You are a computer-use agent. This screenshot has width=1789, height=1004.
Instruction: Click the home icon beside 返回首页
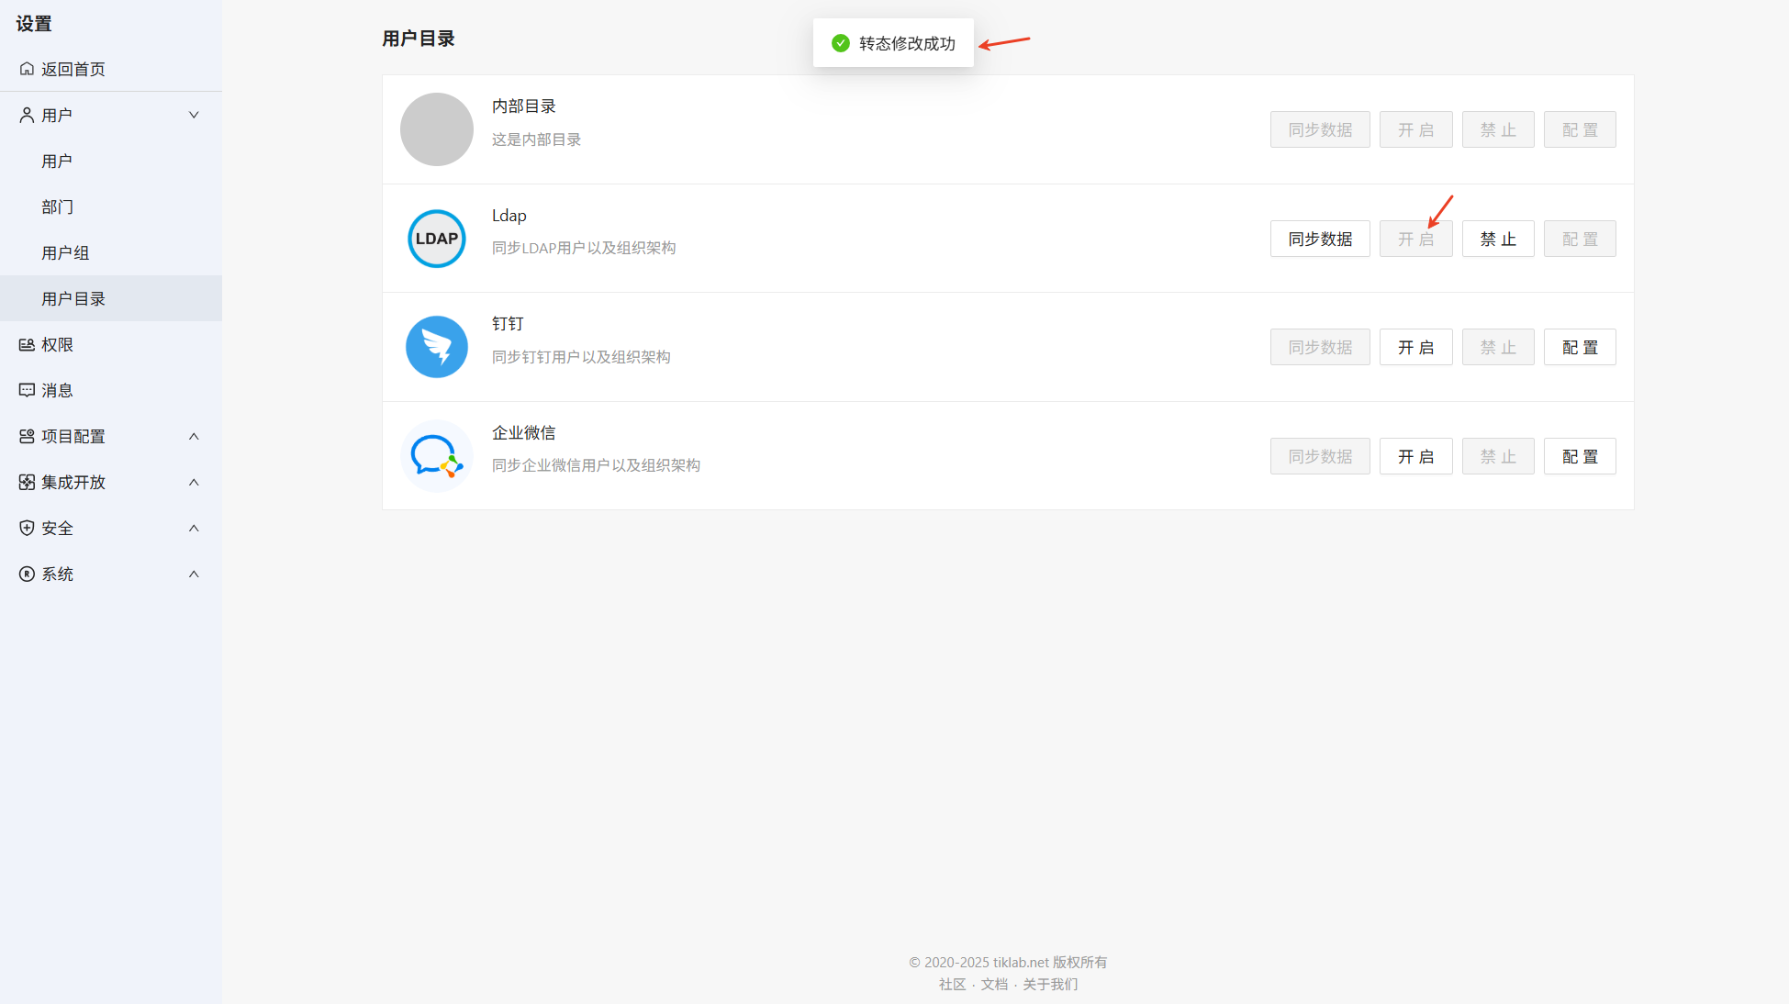[27, 69]
